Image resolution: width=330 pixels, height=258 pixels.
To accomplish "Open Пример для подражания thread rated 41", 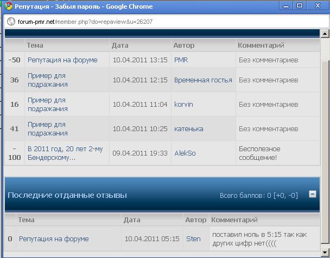I will click(48, 128).
